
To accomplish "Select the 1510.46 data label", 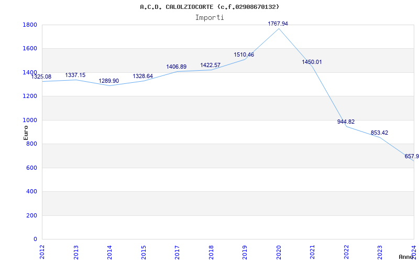I will 244,55.
